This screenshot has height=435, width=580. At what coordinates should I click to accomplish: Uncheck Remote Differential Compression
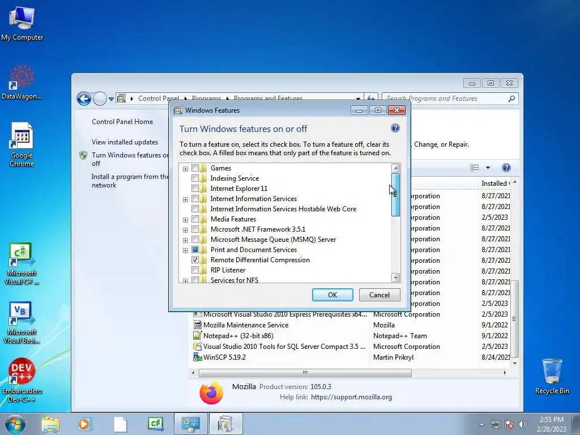(195, 259)
